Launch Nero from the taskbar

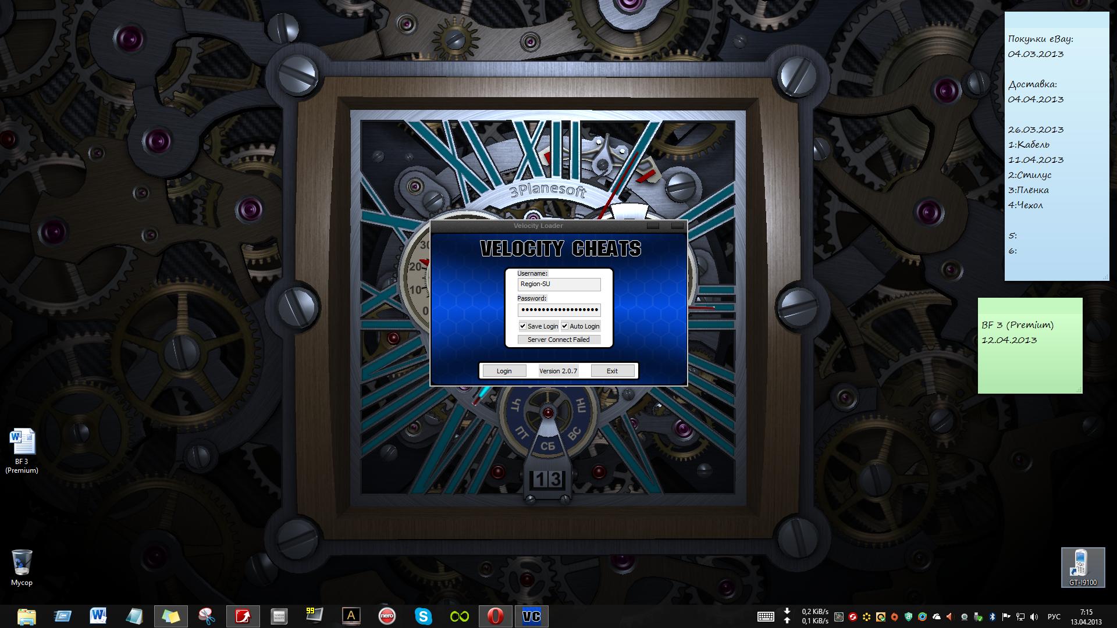(387, 616)
